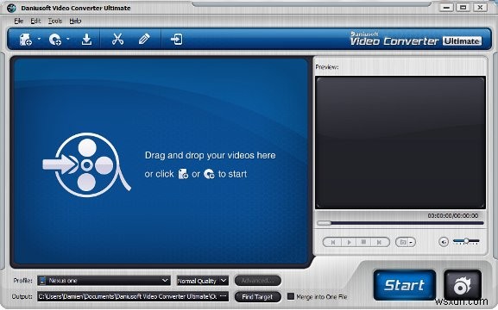Open the Tools menu
Screen dimensions: 498x310
click(55, 21)
